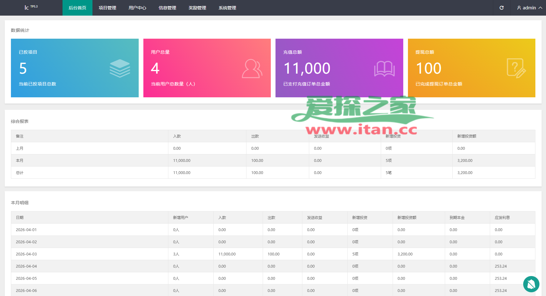Expand the 奖励管理 menu

click(x=197, y=8)
